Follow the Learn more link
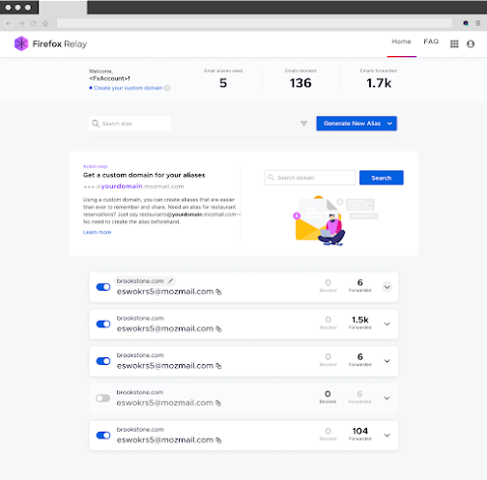This screenshot has width=487, height=480. click(x=97, y=232)
